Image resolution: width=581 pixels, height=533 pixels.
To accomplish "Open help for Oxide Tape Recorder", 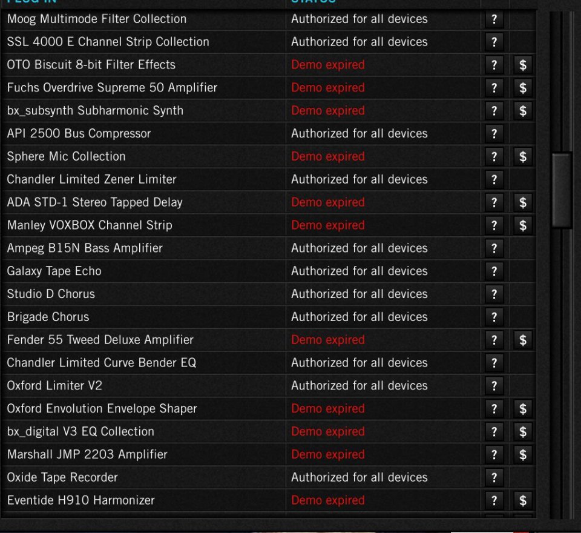I will pos(494,477).
